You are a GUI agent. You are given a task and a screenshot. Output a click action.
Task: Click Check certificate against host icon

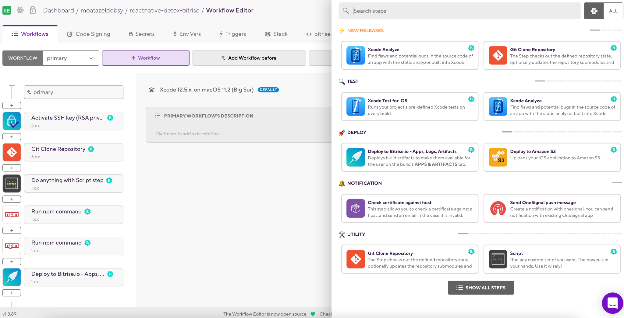tap(356, 208)
